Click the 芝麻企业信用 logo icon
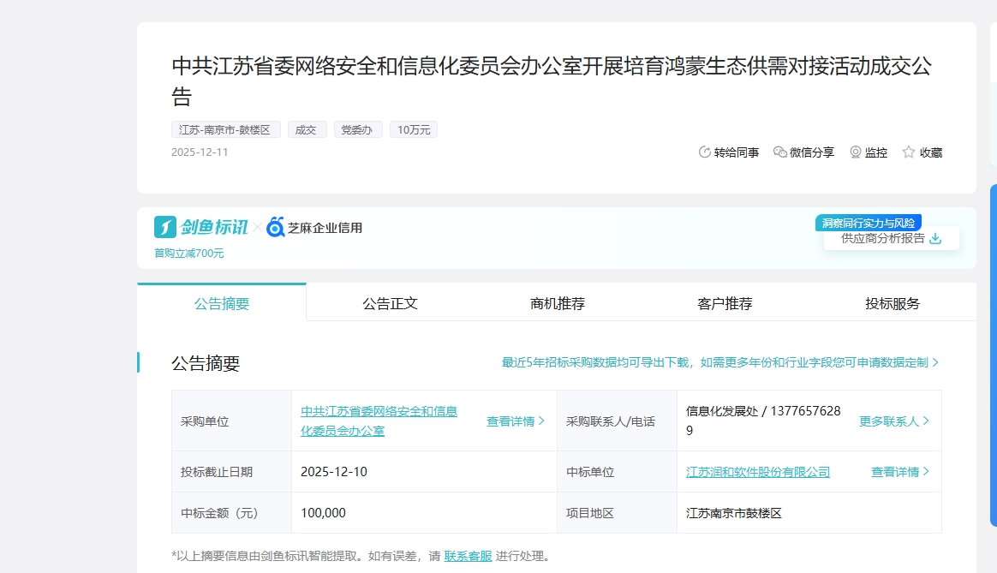The height and width of the screenshot is (573, 997). [275, 227]
